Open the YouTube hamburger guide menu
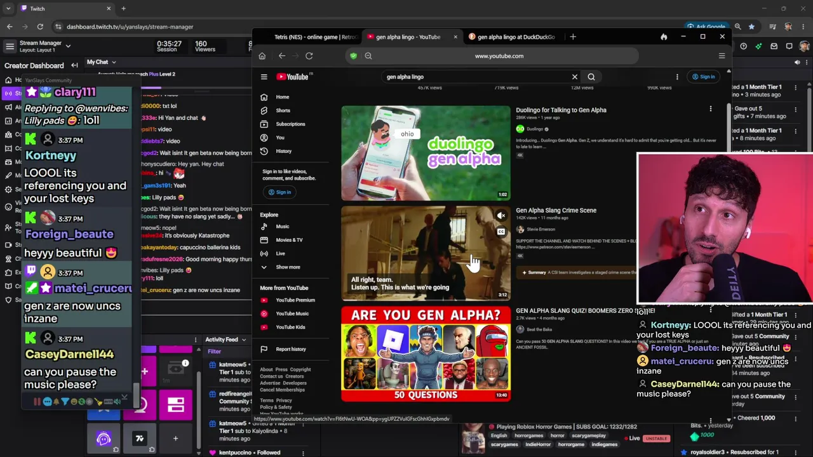813x457 pixels. 264,77
